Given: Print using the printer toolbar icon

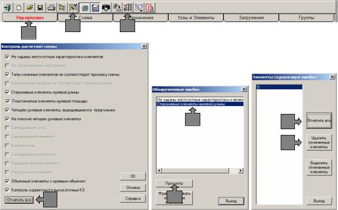Looking at the screenshot, I should tap(52, 8).
